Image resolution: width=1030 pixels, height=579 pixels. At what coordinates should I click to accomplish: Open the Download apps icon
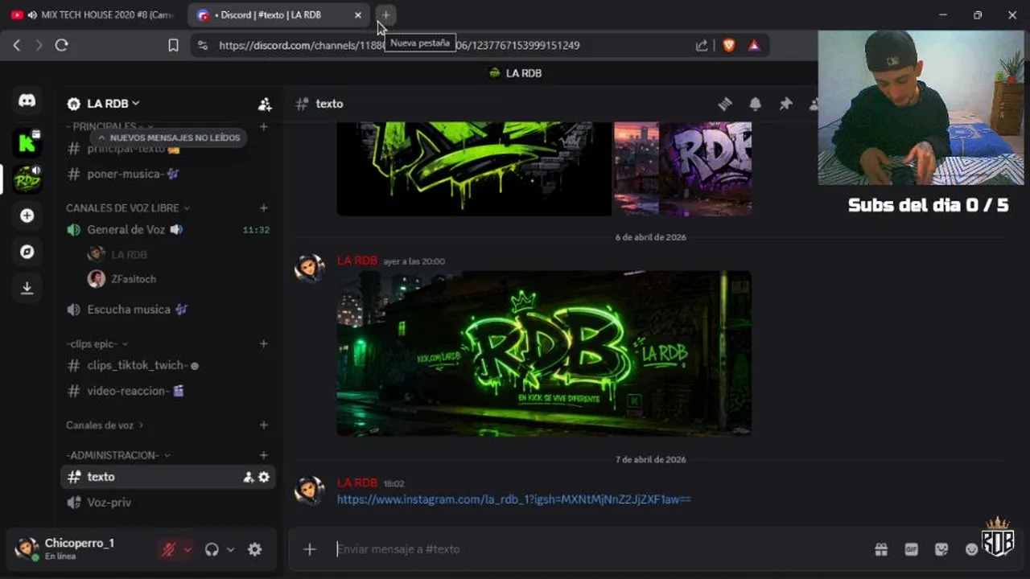click(x=27, y=288)
